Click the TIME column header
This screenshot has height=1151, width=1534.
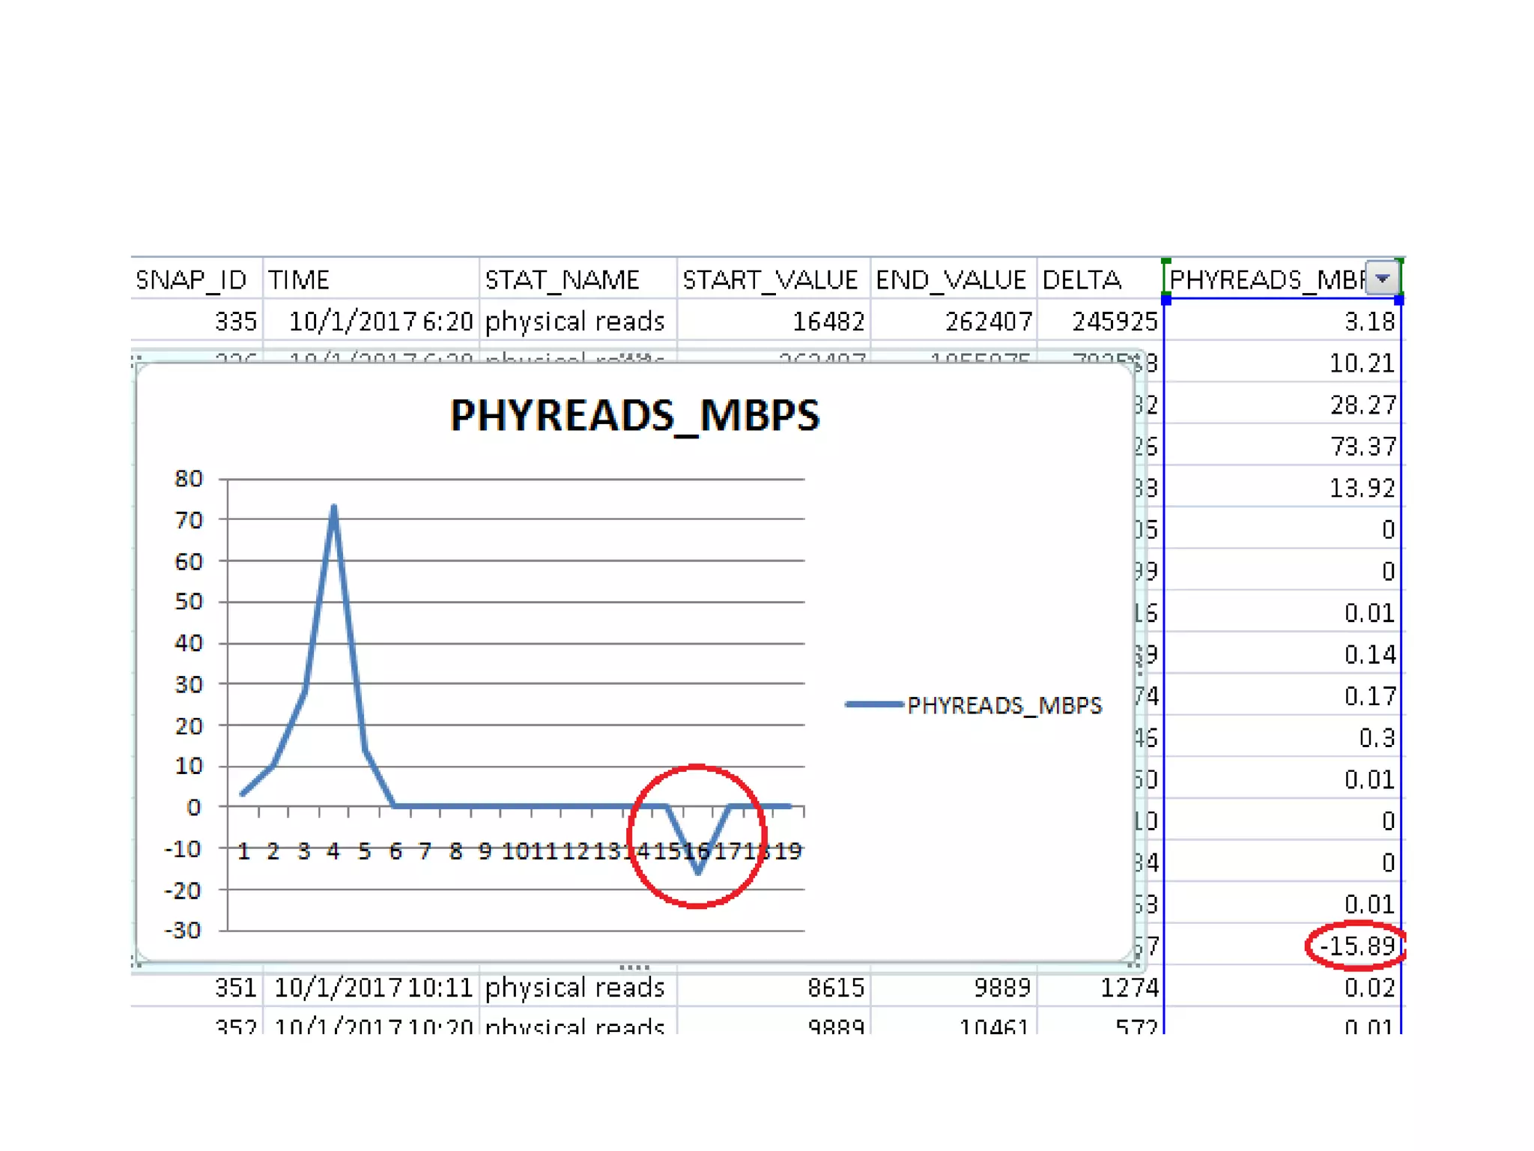click(x=300, y=280)
